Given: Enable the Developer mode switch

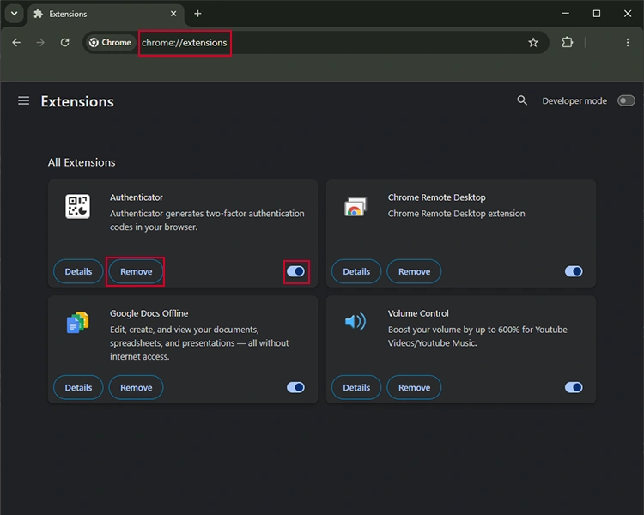Looking at the screenshot, I should point(626,100).
